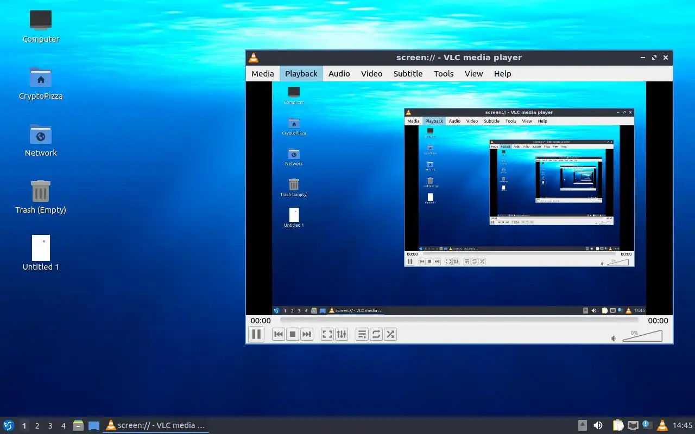Open the Audio menu

tap(339, 74)
